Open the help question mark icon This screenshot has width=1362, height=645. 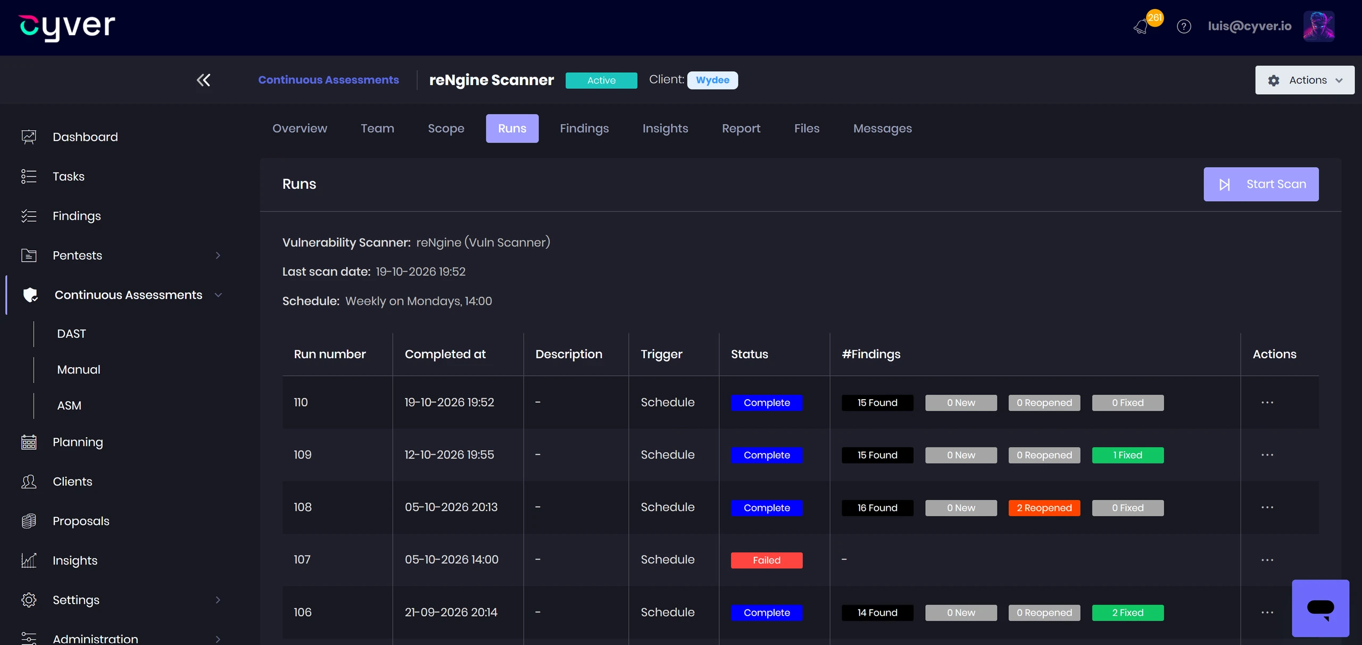[1184, 26]
